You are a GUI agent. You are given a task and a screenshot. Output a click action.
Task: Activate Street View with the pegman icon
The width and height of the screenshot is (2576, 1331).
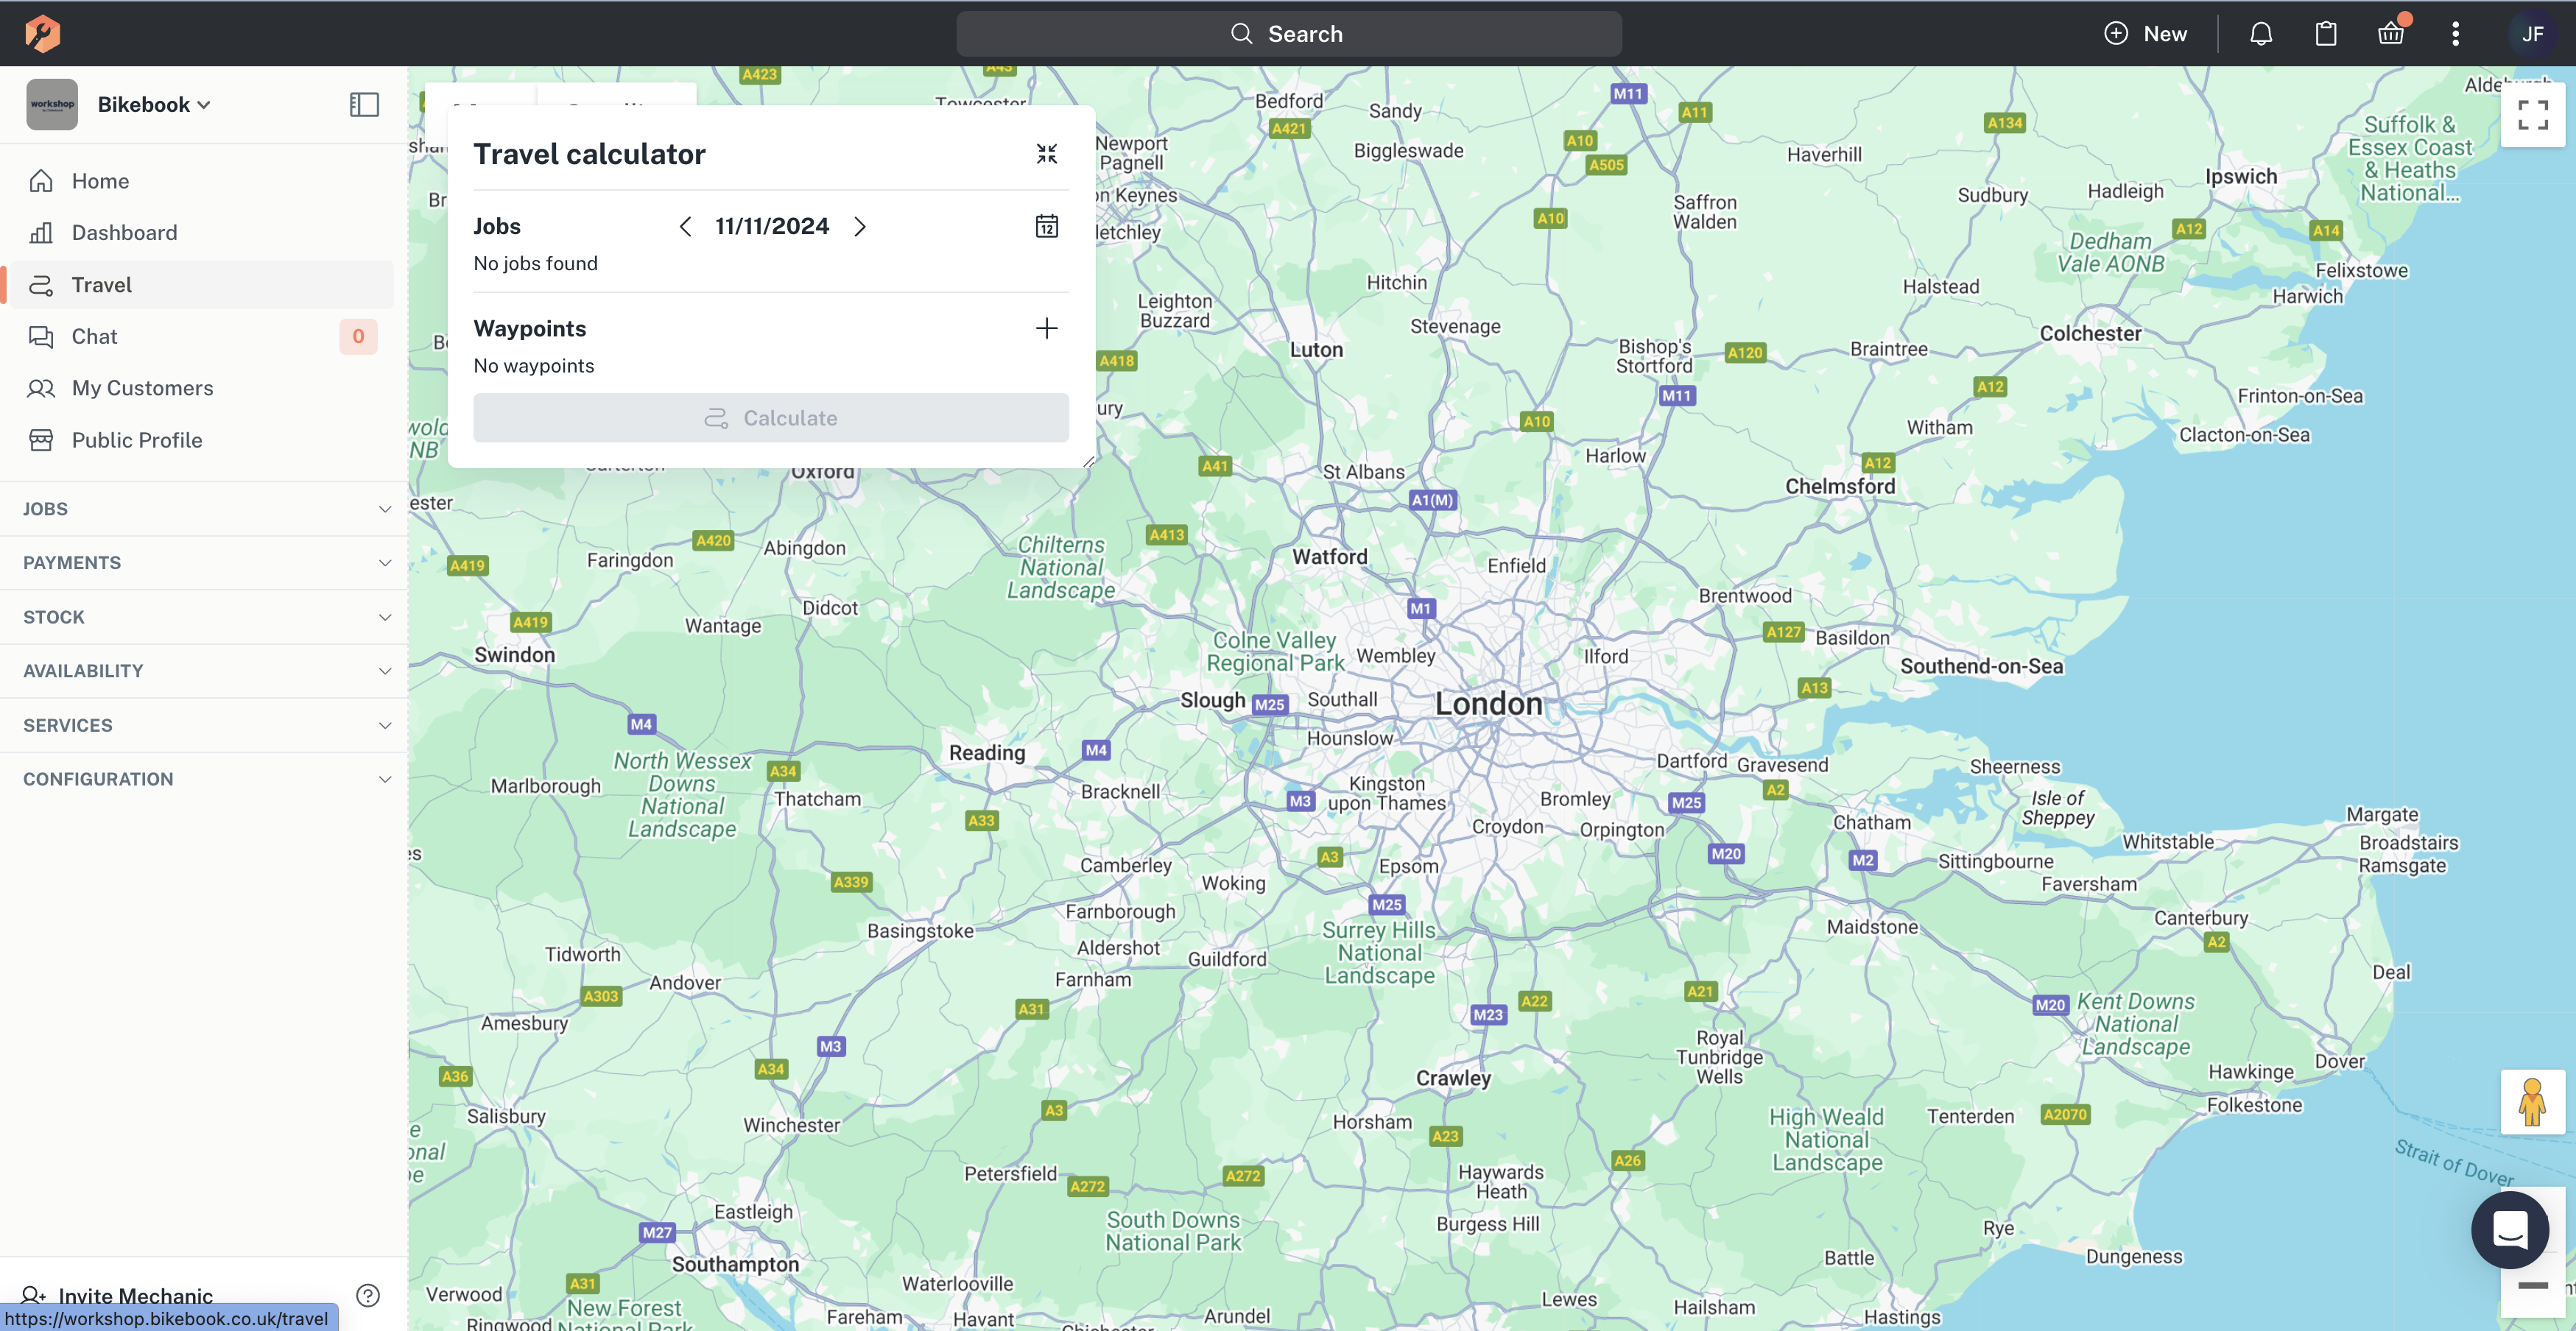pyautogui.click(x=2533, y=1103)
